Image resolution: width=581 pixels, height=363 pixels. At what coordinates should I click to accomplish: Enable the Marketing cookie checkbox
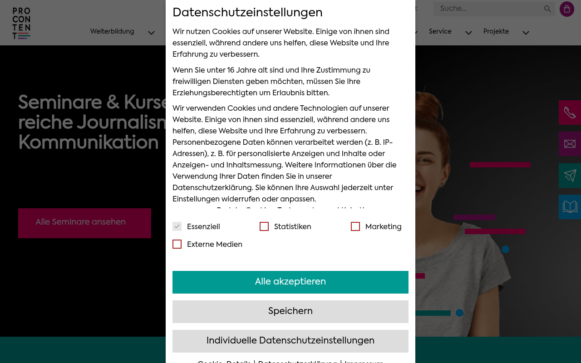pos(355,226)
